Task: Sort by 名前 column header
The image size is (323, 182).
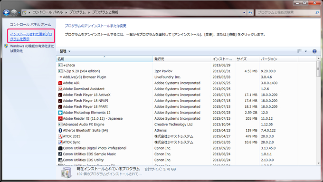Action: 104,59
